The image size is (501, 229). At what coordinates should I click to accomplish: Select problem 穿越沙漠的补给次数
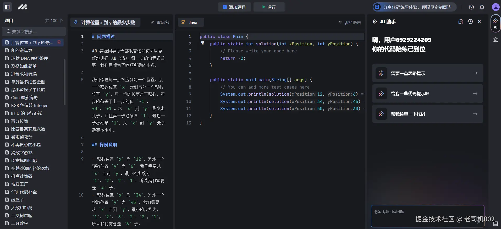33,168
